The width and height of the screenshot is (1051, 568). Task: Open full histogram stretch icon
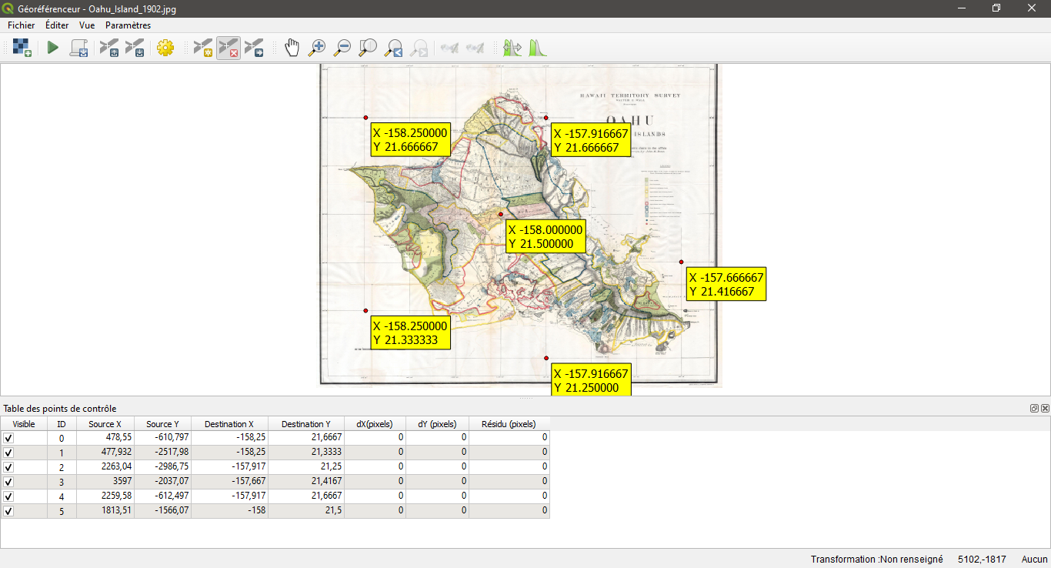(512, 48)
